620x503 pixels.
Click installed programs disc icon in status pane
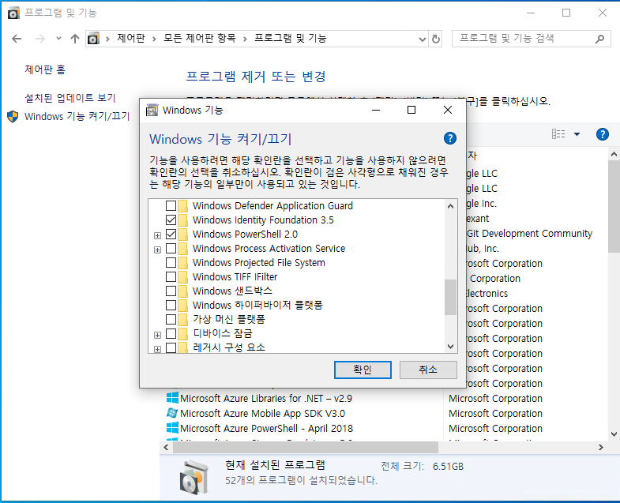[194, 477]
